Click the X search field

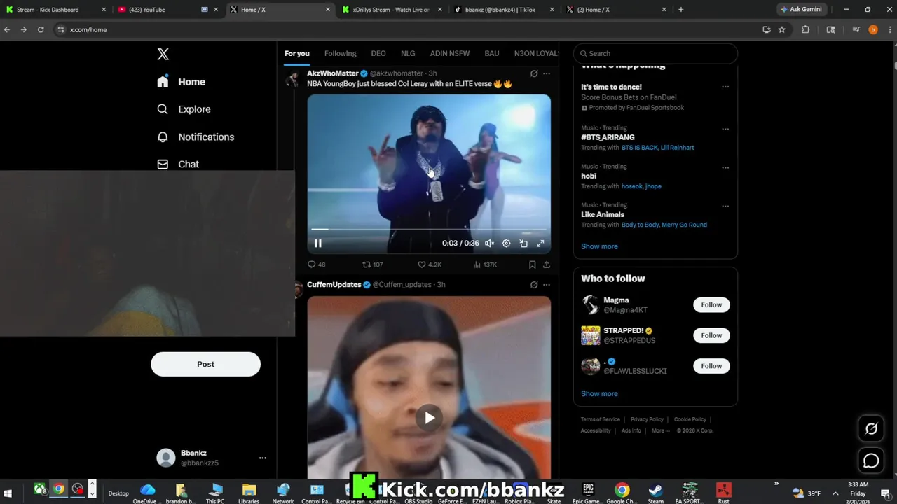click(x=655, y=53)
